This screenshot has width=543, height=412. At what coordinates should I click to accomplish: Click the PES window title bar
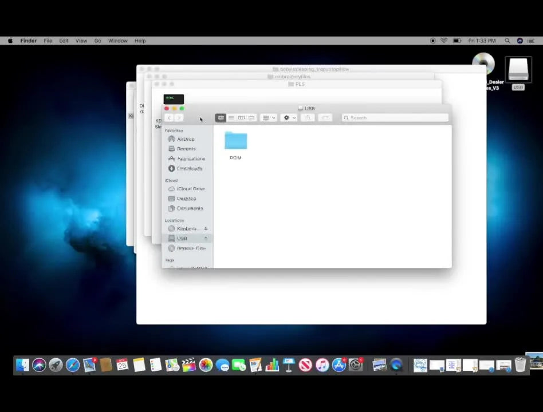(x=297, y=84)
